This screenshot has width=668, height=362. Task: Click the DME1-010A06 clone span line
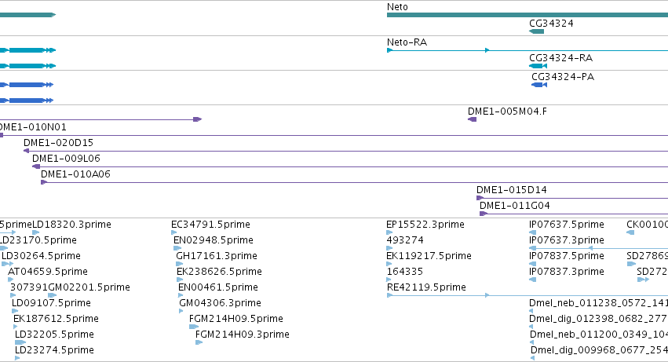click(x=355, y=182)
